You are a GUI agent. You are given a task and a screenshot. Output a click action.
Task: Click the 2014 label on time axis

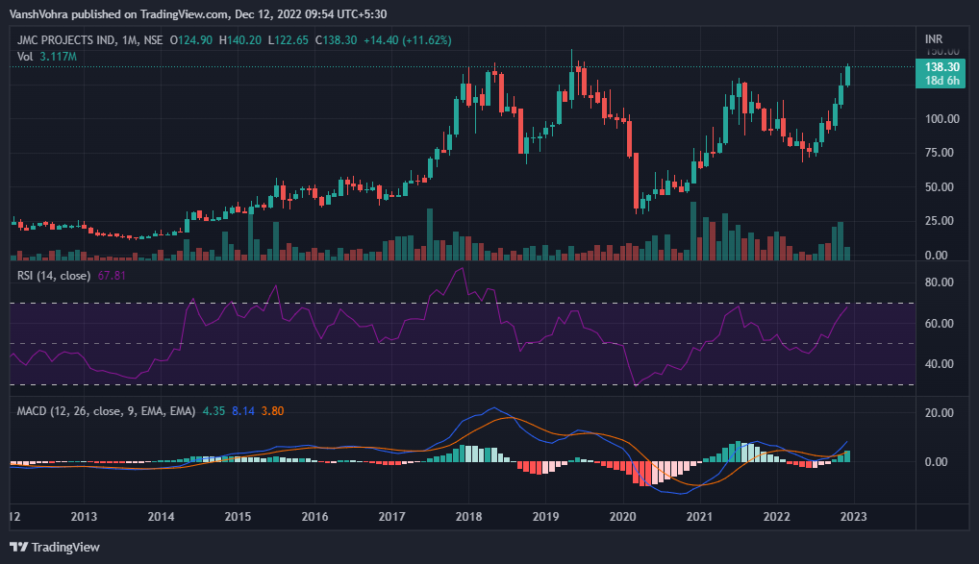click(161, 517)
